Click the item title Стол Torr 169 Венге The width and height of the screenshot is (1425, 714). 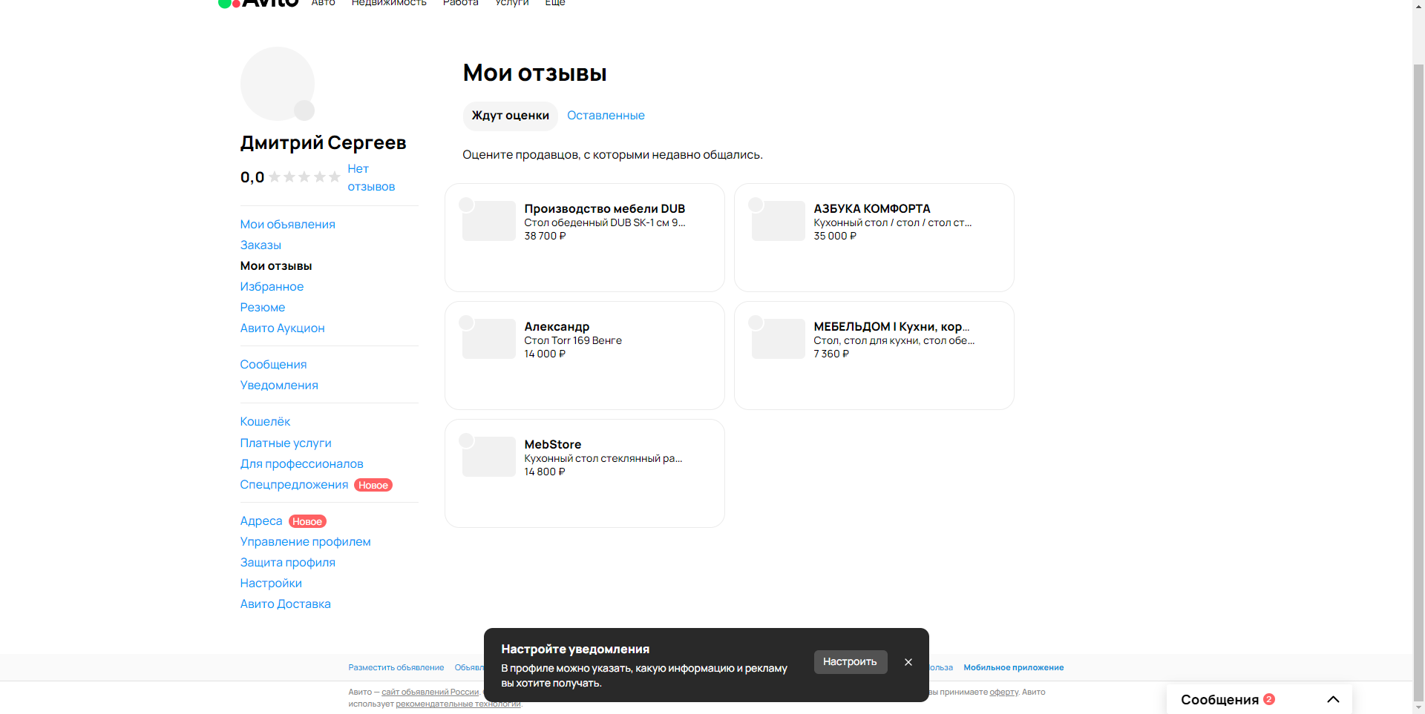tap(573, 340)
